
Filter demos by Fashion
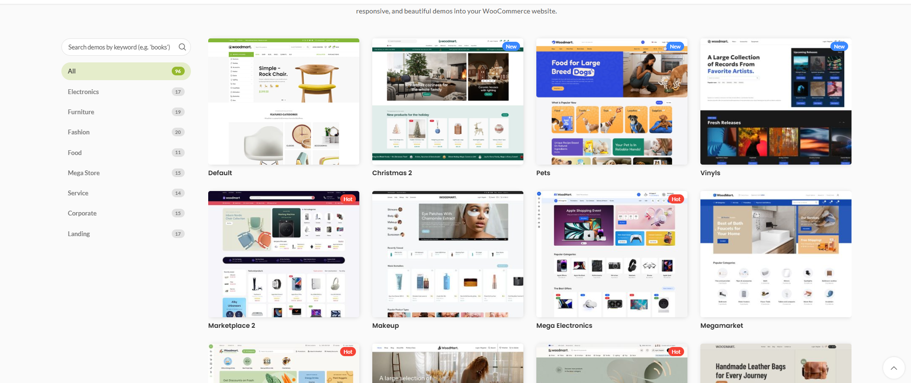click(x=126, y=132)
